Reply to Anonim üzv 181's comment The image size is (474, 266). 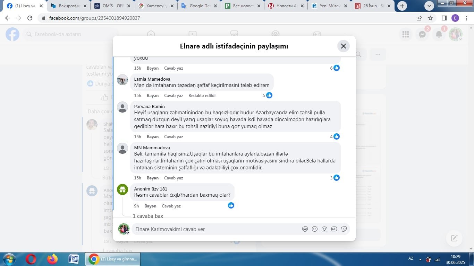[x=171, y=206]
